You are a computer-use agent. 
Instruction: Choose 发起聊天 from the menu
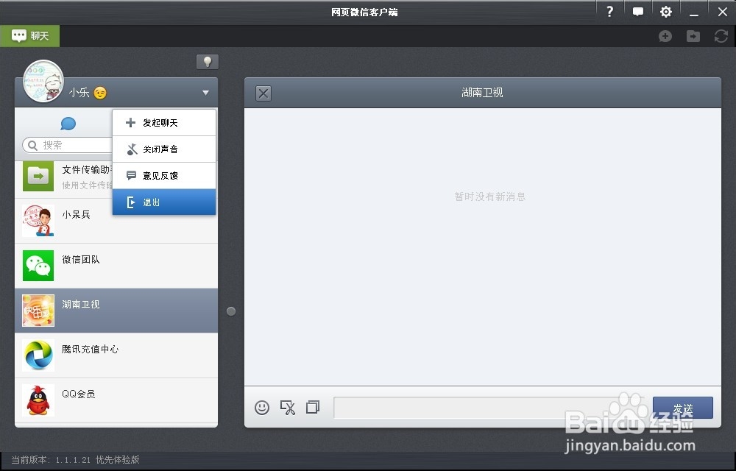[x=164, y=123]
